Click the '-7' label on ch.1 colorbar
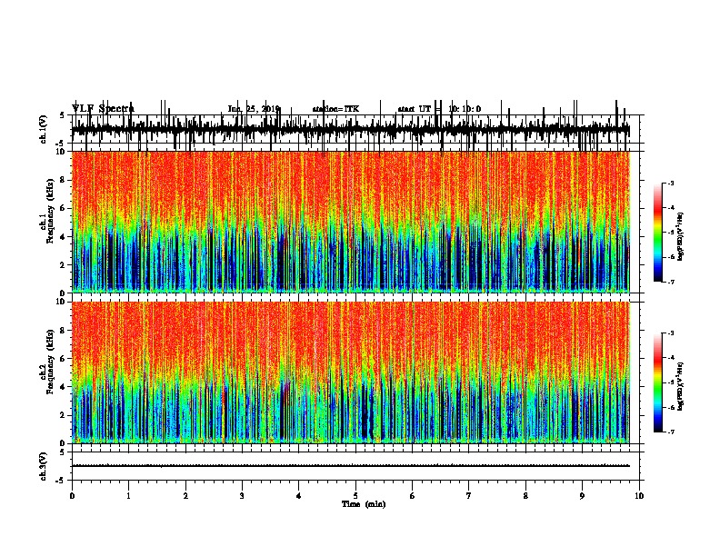 click(671, 282)
